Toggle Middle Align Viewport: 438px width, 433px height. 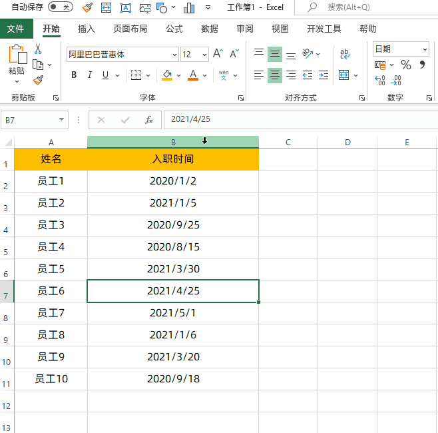pyautogui.click(x=275, y=54)
